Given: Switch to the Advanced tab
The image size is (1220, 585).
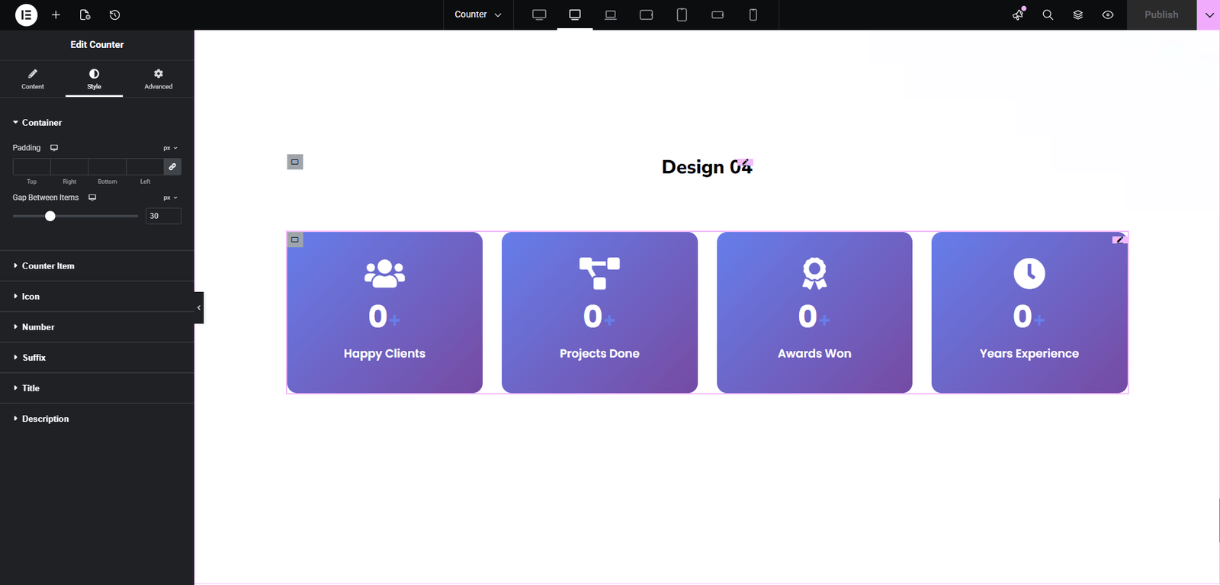Looking at the screenshot, I should pos(159,79).
